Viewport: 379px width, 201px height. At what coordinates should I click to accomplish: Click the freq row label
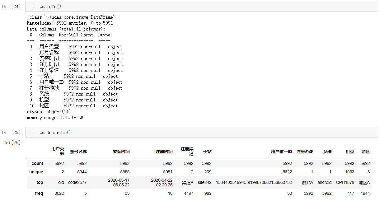pyautogui.click(x=39, y=193)
